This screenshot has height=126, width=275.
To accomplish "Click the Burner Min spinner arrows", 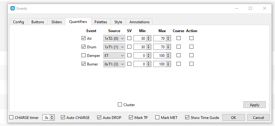I will click(x=149, y=64).
